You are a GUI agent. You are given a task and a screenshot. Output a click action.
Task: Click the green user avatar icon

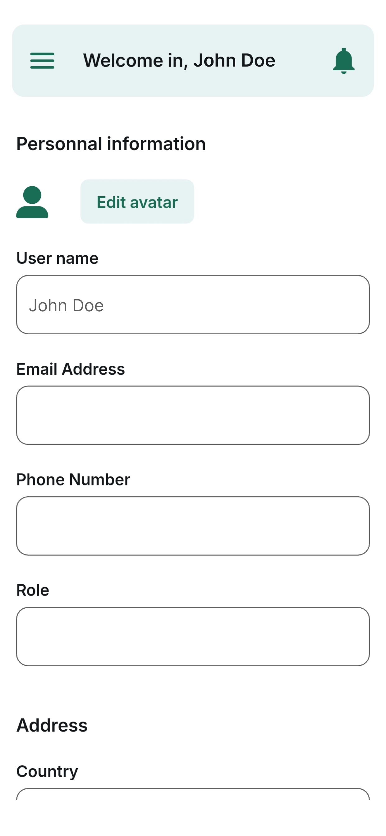[x=32, y=202]
